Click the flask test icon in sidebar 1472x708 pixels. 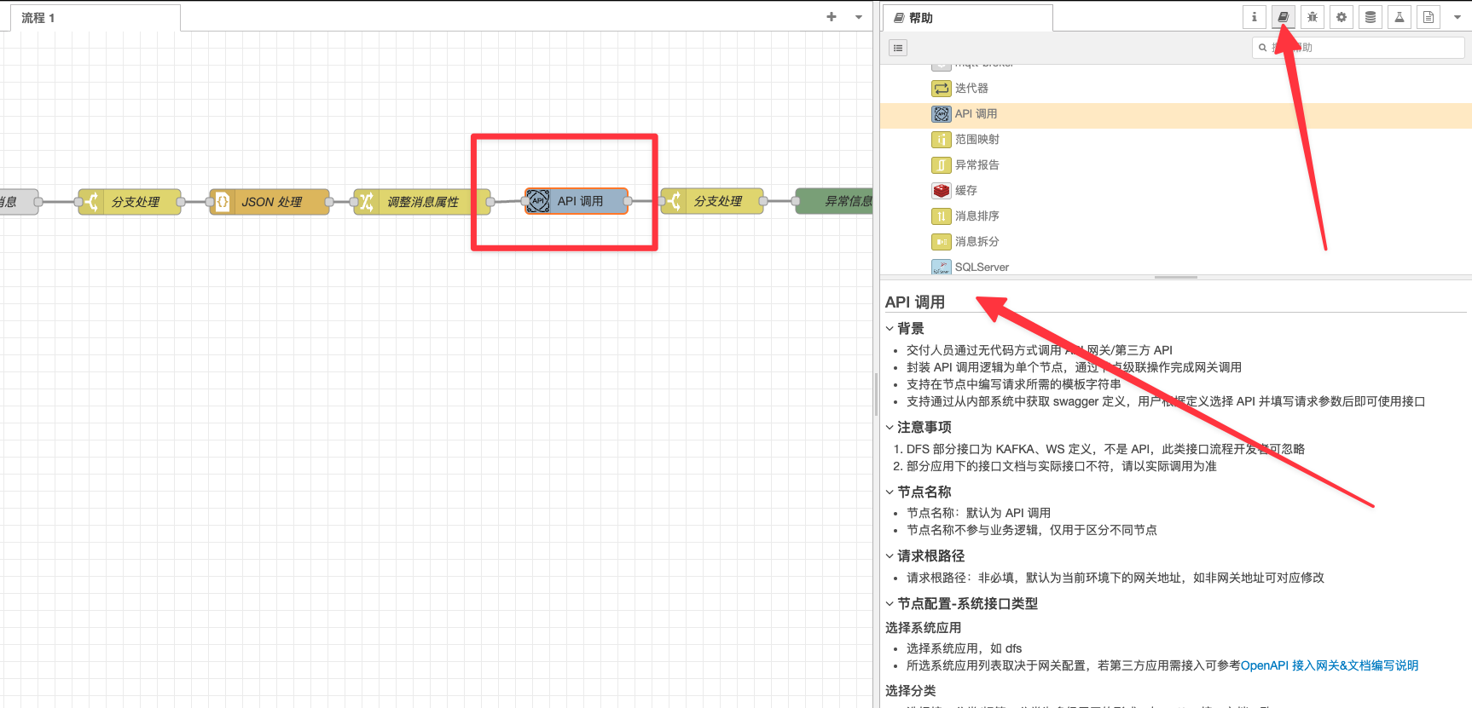pos(1400,17)
